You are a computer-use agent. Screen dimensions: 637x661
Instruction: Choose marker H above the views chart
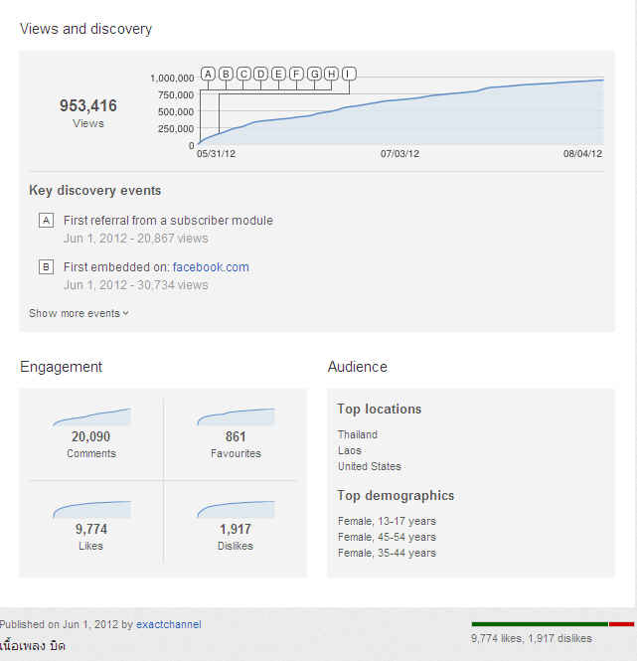(x=331, y=74)
